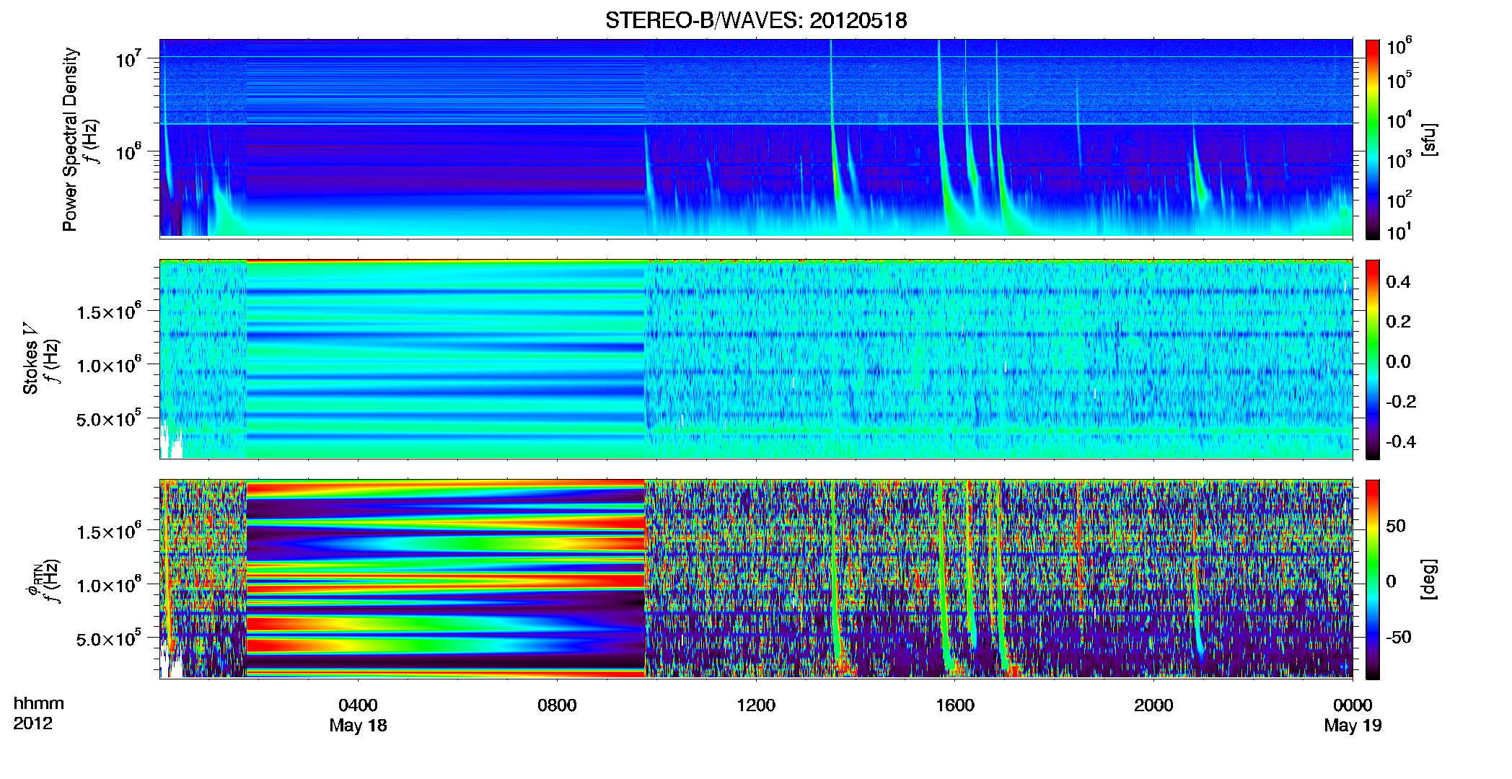Image resolution: width=1512 pixels, height=779 pixels.
Task: Click the "0400" time tick label
Action: click(x=358, y=705)
